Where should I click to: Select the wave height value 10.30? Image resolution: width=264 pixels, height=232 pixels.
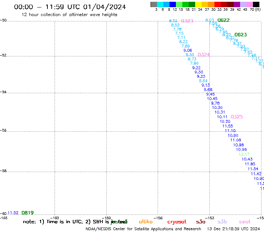coord(217,108)
